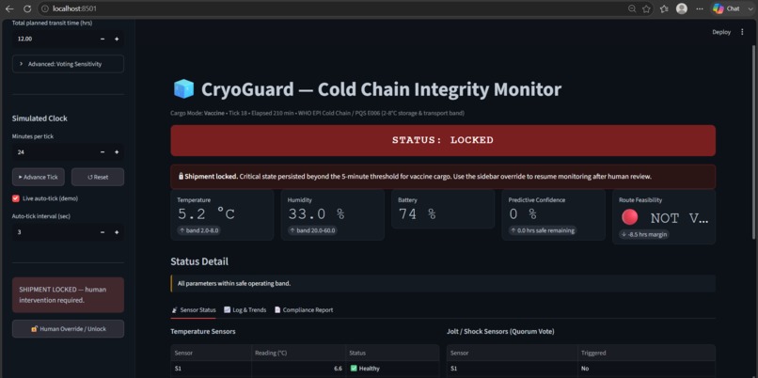Click the Humidity 33.0 % value
This screenshot has height=378, width=758.
[316, 214]
